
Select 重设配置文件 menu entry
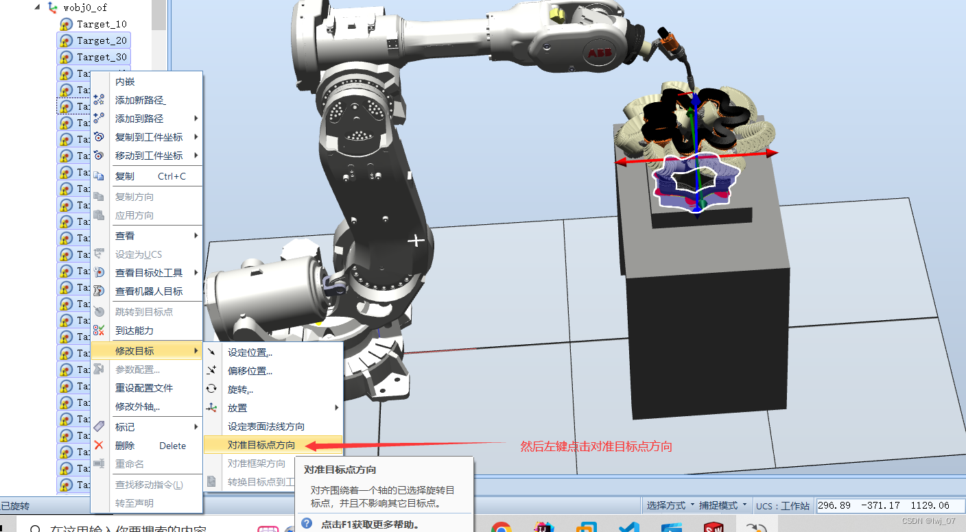pyautogui.click(x=147, y=388)
